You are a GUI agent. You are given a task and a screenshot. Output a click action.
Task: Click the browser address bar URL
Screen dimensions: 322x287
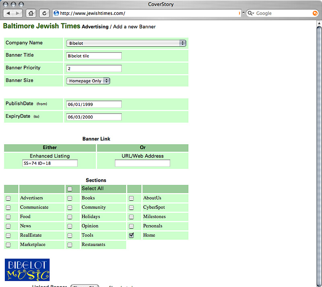point(147,13)
